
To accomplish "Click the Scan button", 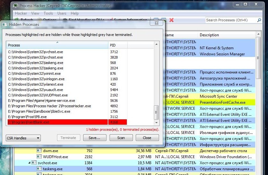I will tap(121, 137).
